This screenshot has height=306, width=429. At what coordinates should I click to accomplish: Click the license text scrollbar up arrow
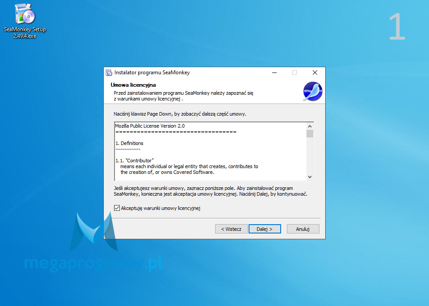click(x=310, y=126)
